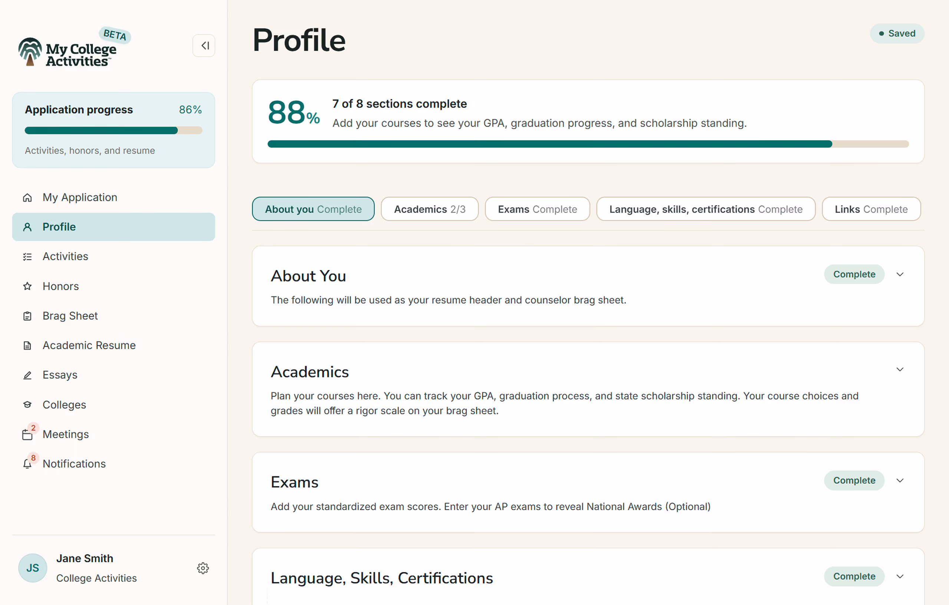Click the calendar icon with badge 2

coord(27,435)
